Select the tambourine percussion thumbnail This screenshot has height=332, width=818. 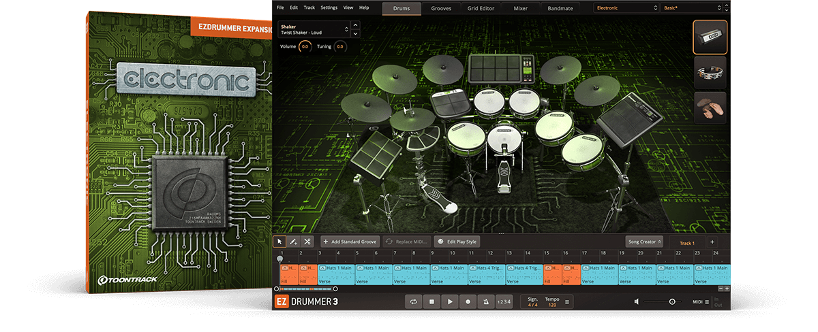710,72
